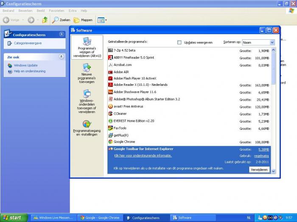Switch to Google Chrome taskbar item

pyautogui.click(x=100, y=218)
